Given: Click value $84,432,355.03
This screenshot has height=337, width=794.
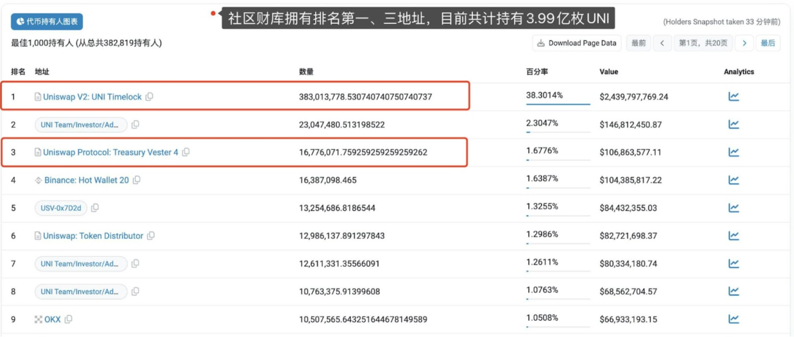Looking at the screenshot, I should tap(628, 208).
